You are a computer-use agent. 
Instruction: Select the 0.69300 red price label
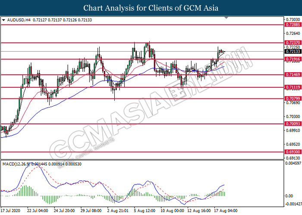(293, 152)
